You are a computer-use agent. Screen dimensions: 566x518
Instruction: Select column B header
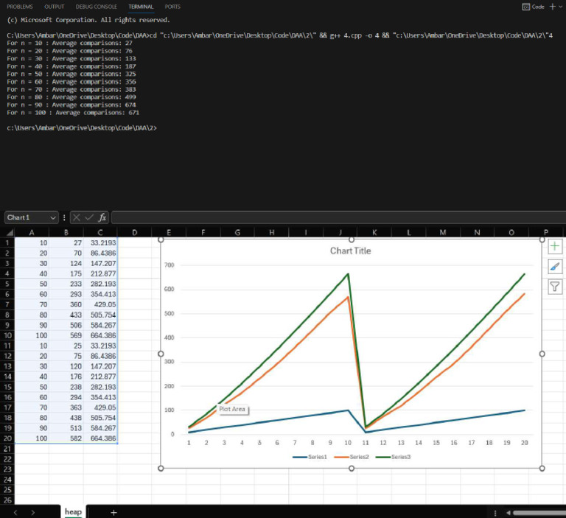[66, 233]
